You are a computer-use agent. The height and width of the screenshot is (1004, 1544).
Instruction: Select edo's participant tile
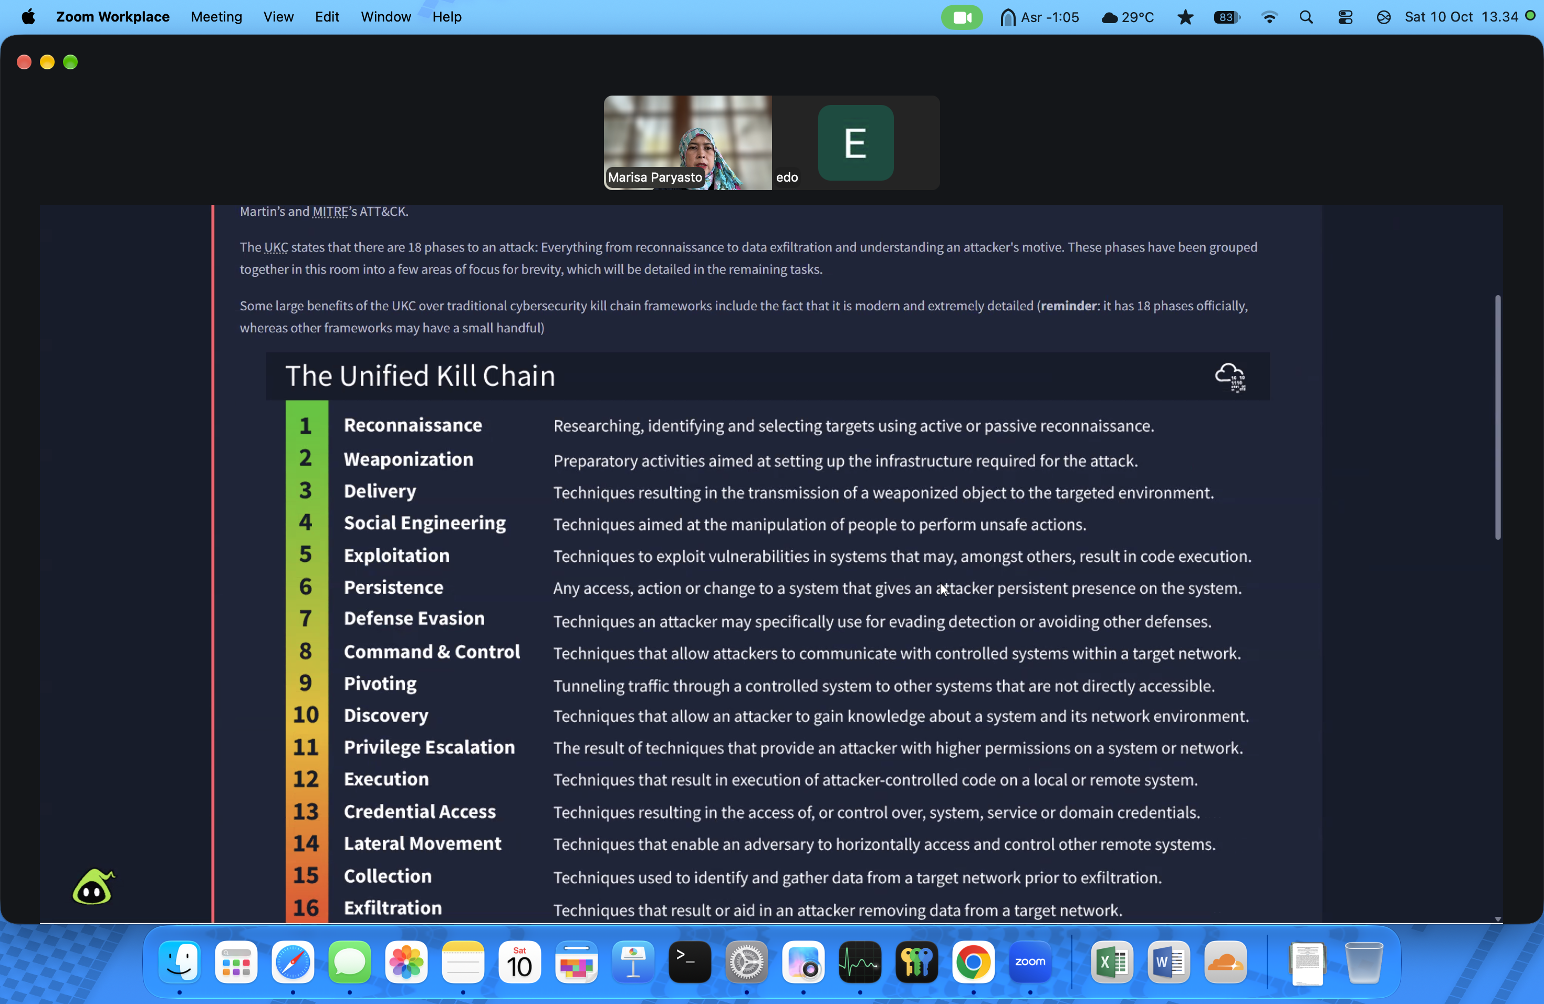(x=856, y=143)
